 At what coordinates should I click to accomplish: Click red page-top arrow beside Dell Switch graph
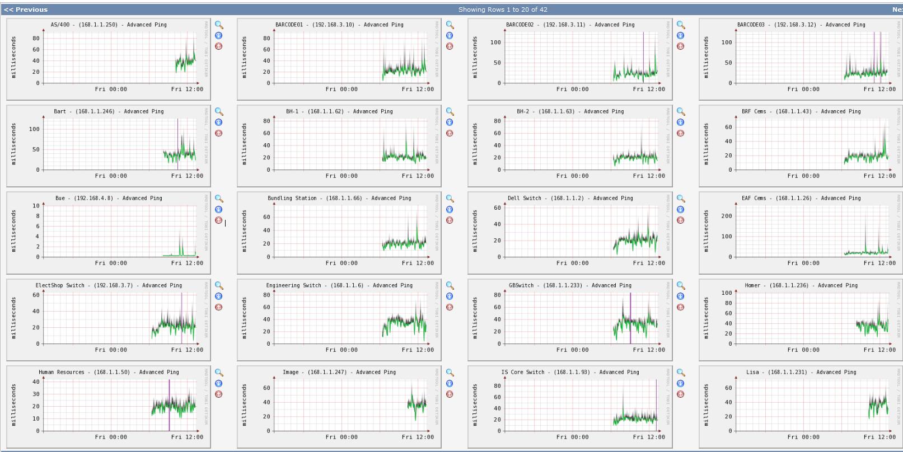pyautogui.click(x=681, y=220)
